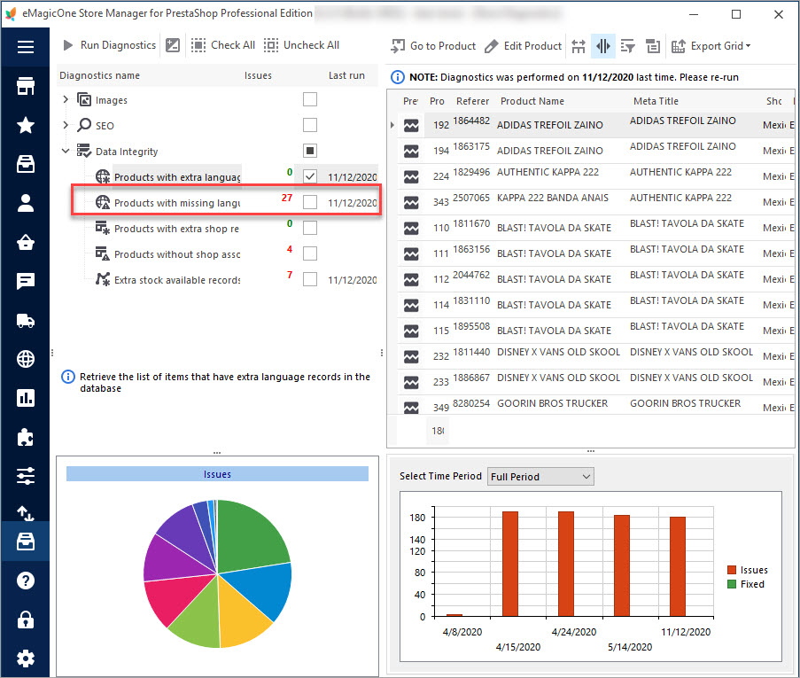Check Extra stock available records checkbox
This screenshot has width=800, height=678.
pyautogui.click(x=310, y=279)
